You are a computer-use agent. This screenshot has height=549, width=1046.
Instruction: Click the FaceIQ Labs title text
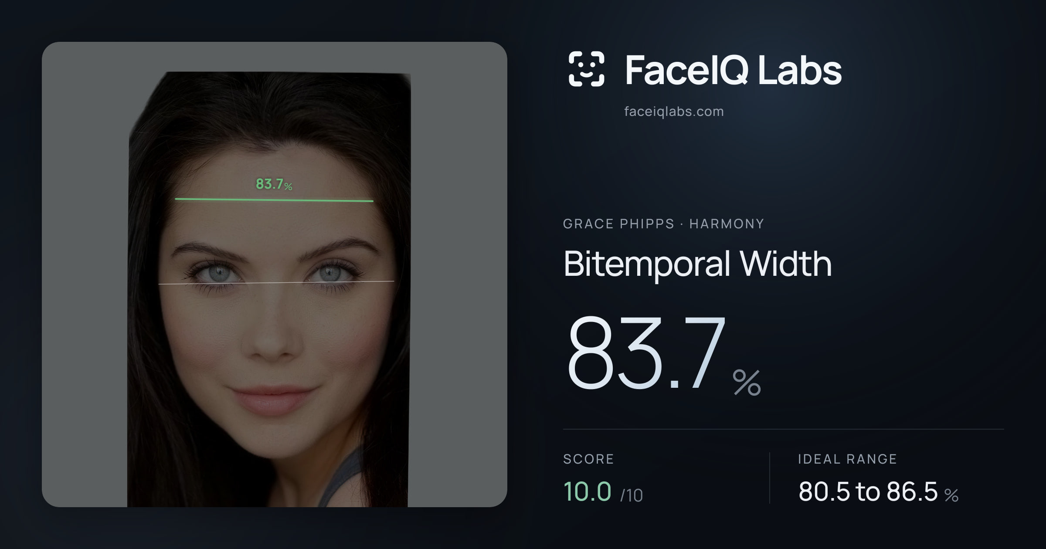point(733,70)
